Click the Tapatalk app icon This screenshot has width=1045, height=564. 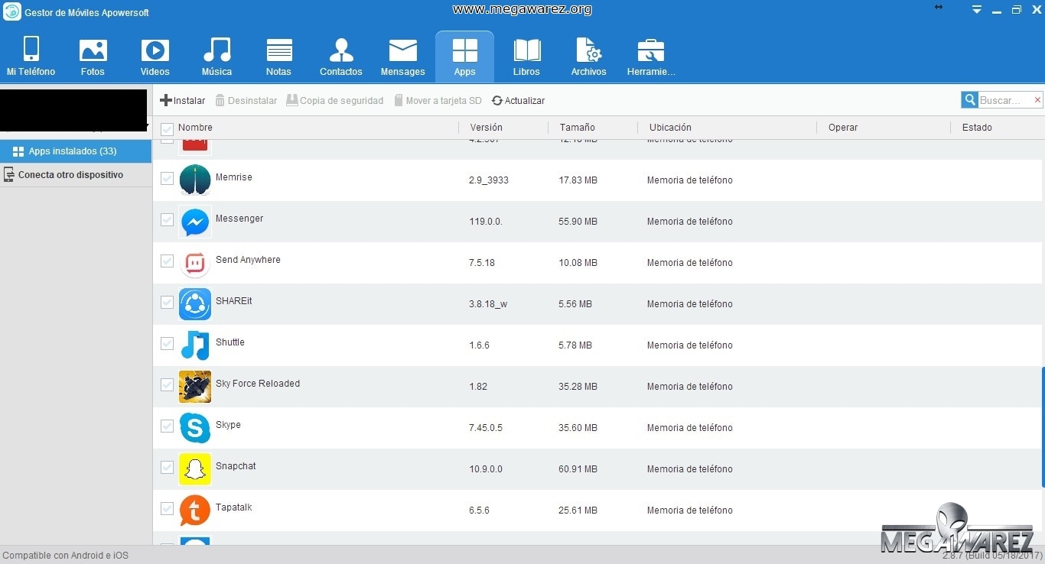click(x=195, y=511)
